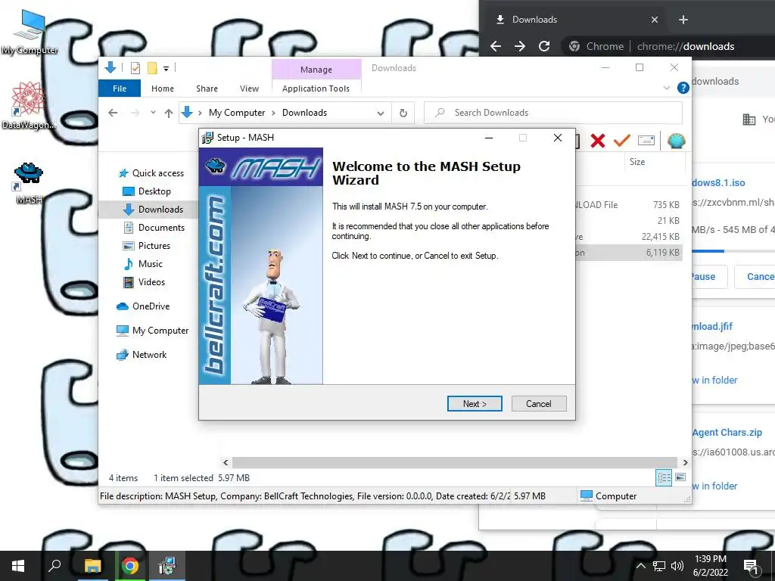Select OneDrive in navigation pane
775x581 pixels.
[x=143, y=306]
